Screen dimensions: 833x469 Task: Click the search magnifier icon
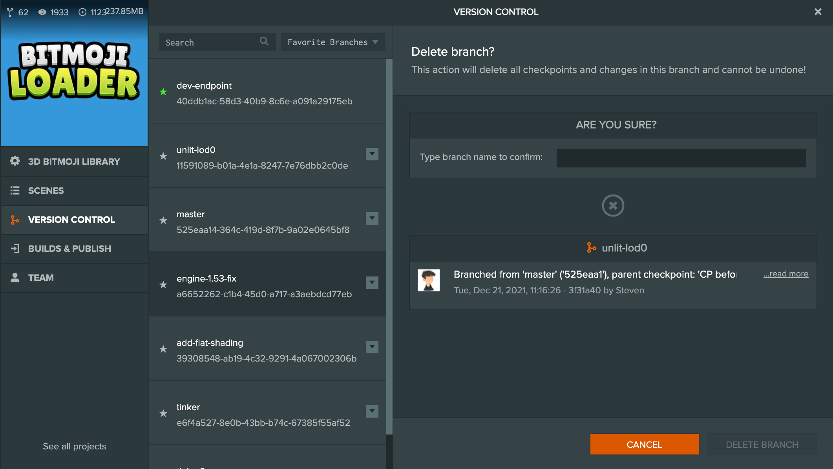tap(264, 41)
